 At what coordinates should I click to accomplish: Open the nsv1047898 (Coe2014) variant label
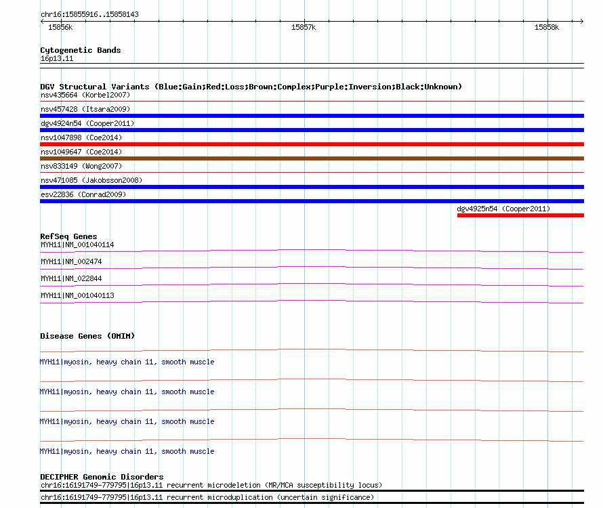click(x=81, y=137)
